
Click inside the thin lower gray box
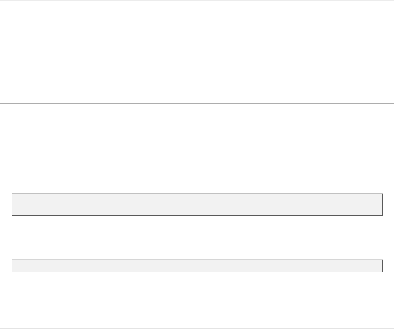coord(197,266)
